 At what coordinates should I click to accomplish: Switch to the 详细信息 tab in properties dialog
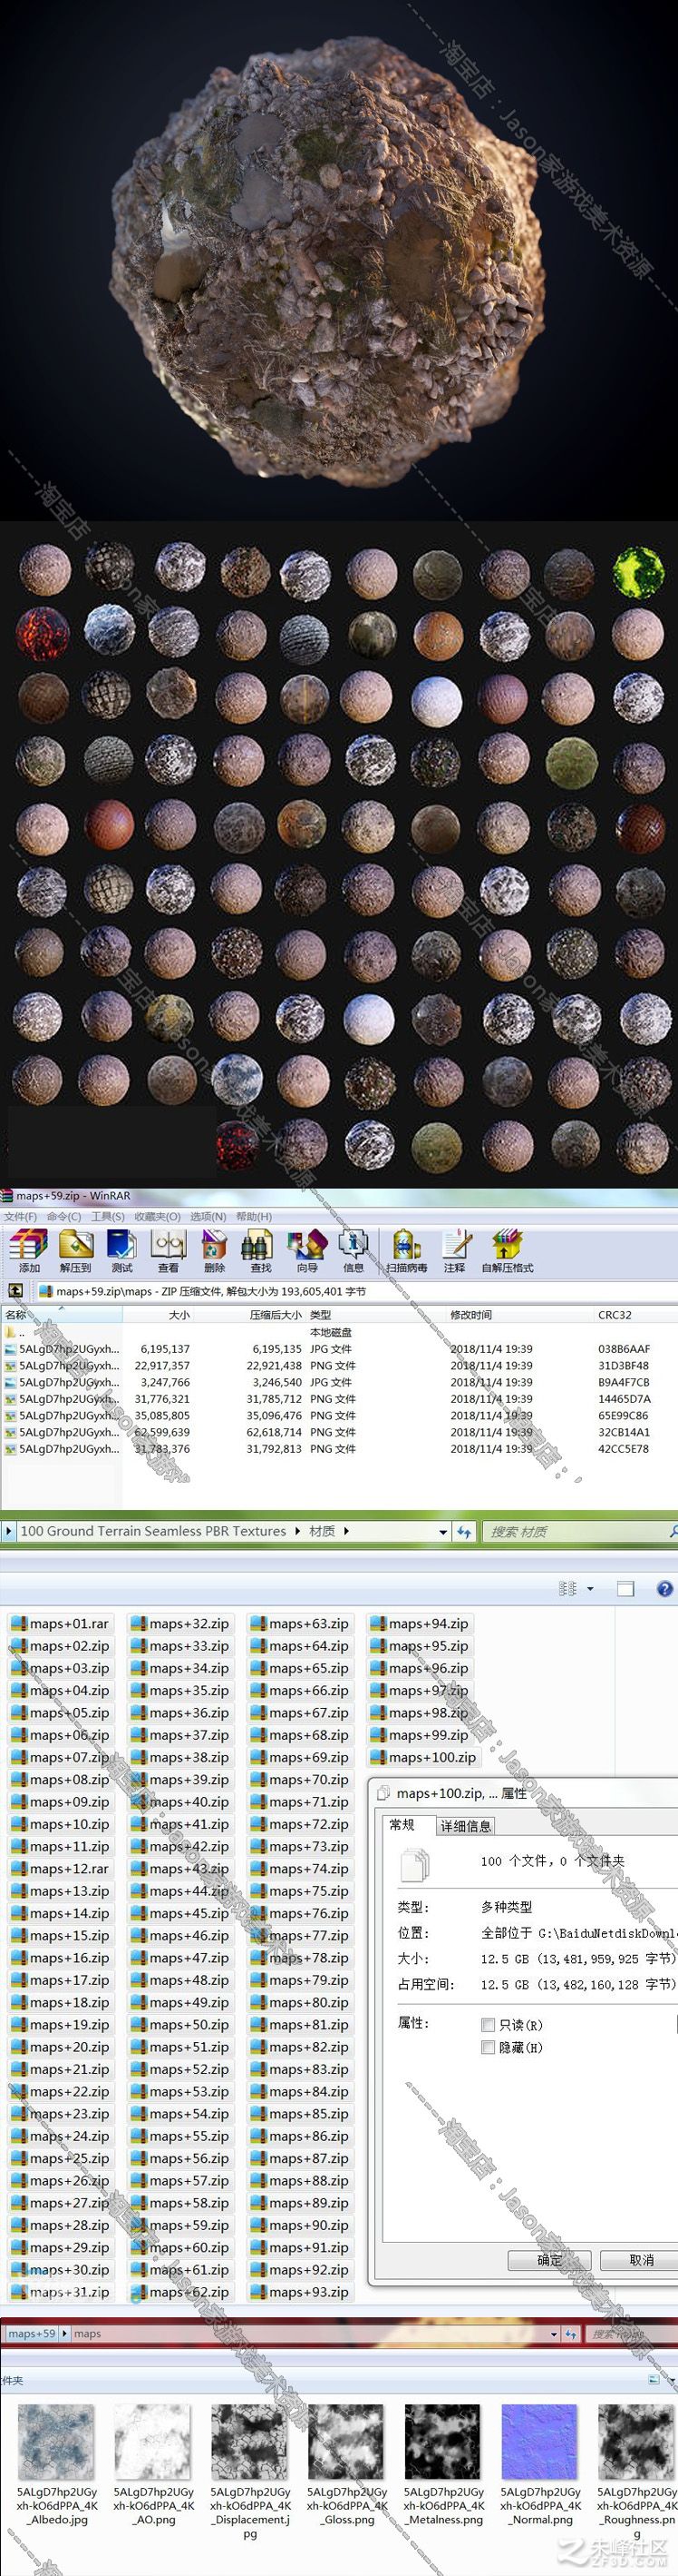pos(465,1826)
